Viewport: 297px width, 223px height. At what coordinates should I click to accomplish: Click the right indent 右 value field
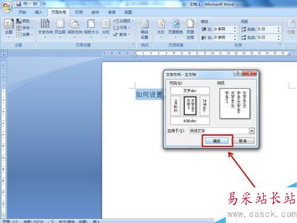223,37
